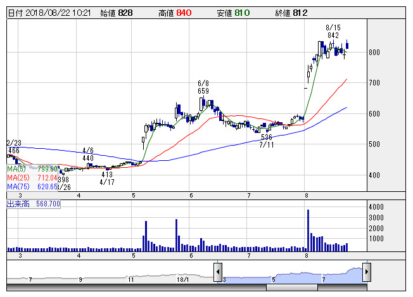Click the 8/15 842 high marker

(x=333, y=31)
